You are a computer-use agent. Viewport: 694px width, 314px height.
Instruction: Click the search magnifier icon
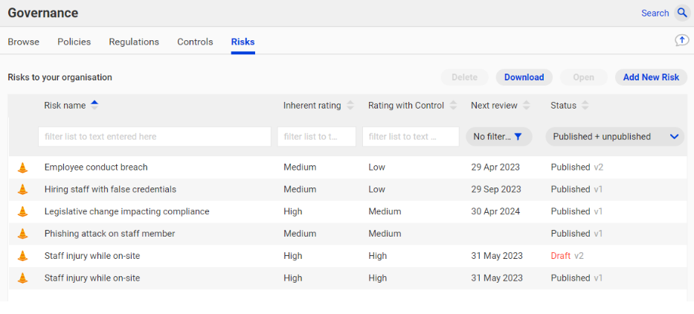point(682,13)
